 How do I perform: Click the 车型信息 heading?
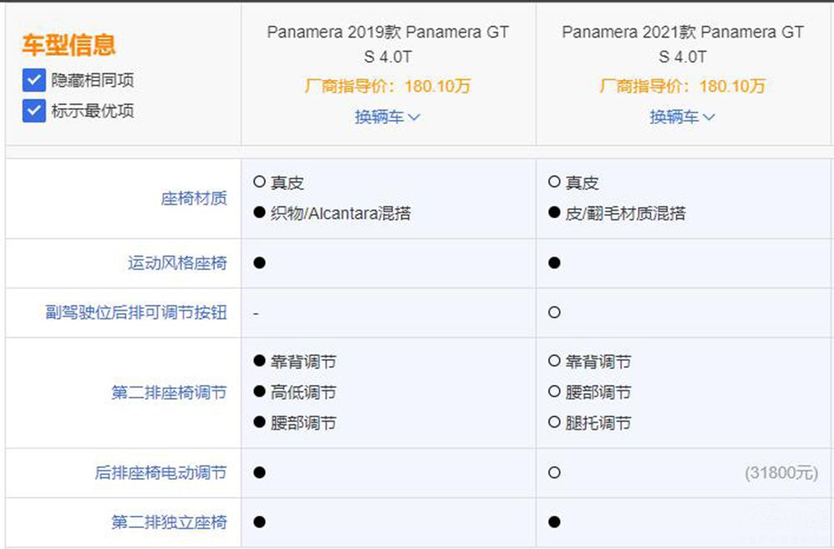pos(68,44)
